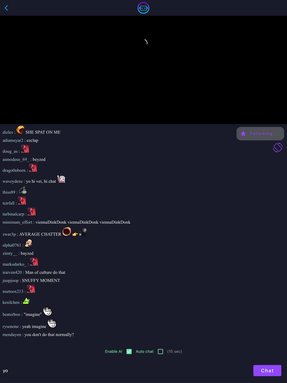Tap the troll face emote after "imagine"
The image size is (287, 383).
coord(47,311)
